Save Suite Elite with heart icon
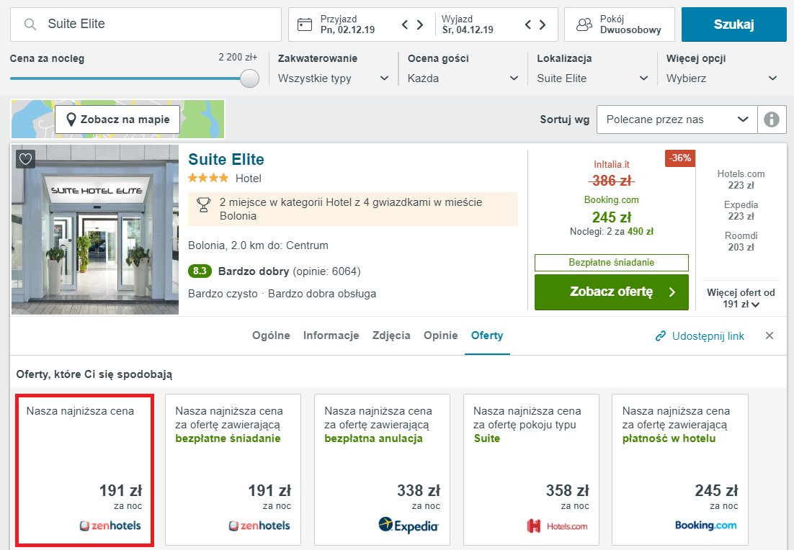The image size is (794, 550). pos(25,159)
